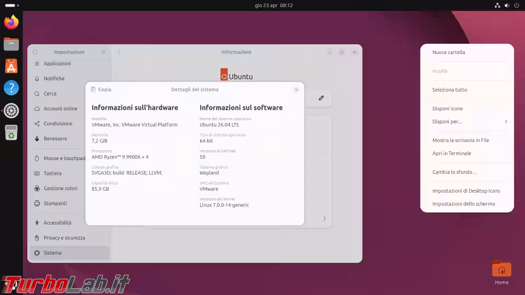This screenshot has width=525, height=295.
Task: Click the back arrow in Informazioni header
Action: pyautogui.click(x=119, y=52)
